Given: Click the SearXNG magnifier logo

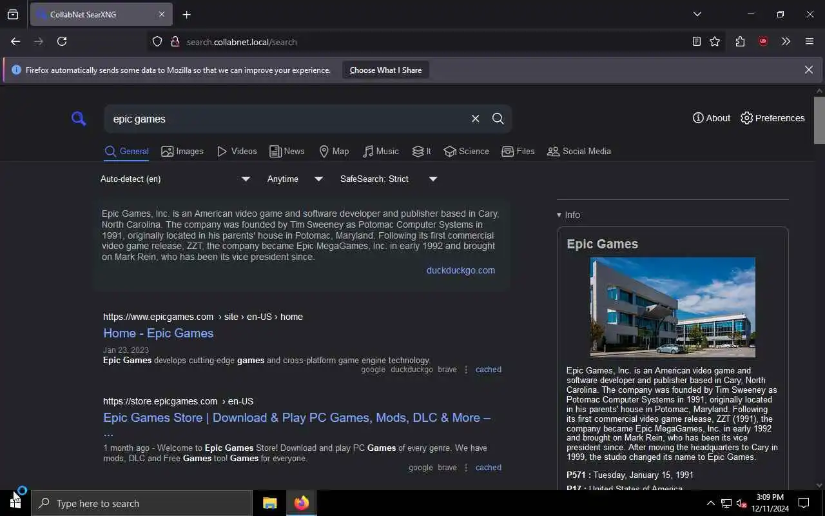Looking at the screenshot, I should coord(79,119).
